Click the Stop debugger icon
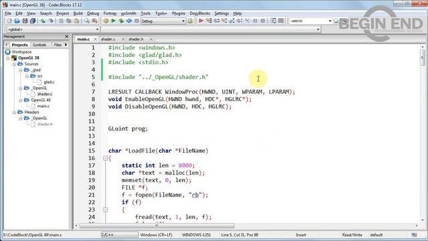 (x=263, y=21)
